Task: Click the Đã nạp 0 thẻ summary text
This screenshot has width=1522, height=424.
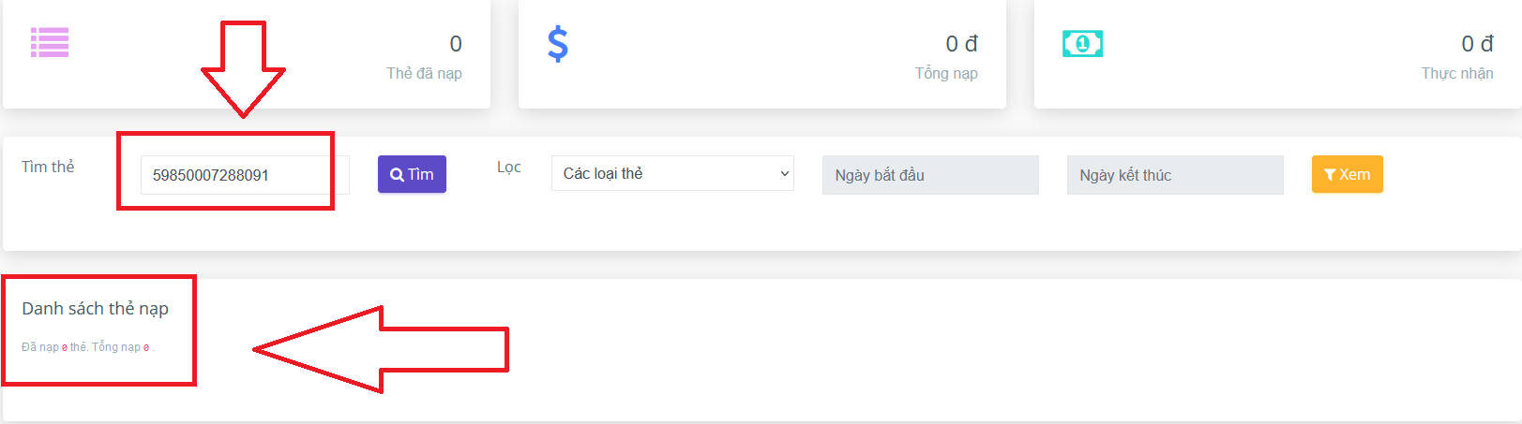Action: pos(54,347)
